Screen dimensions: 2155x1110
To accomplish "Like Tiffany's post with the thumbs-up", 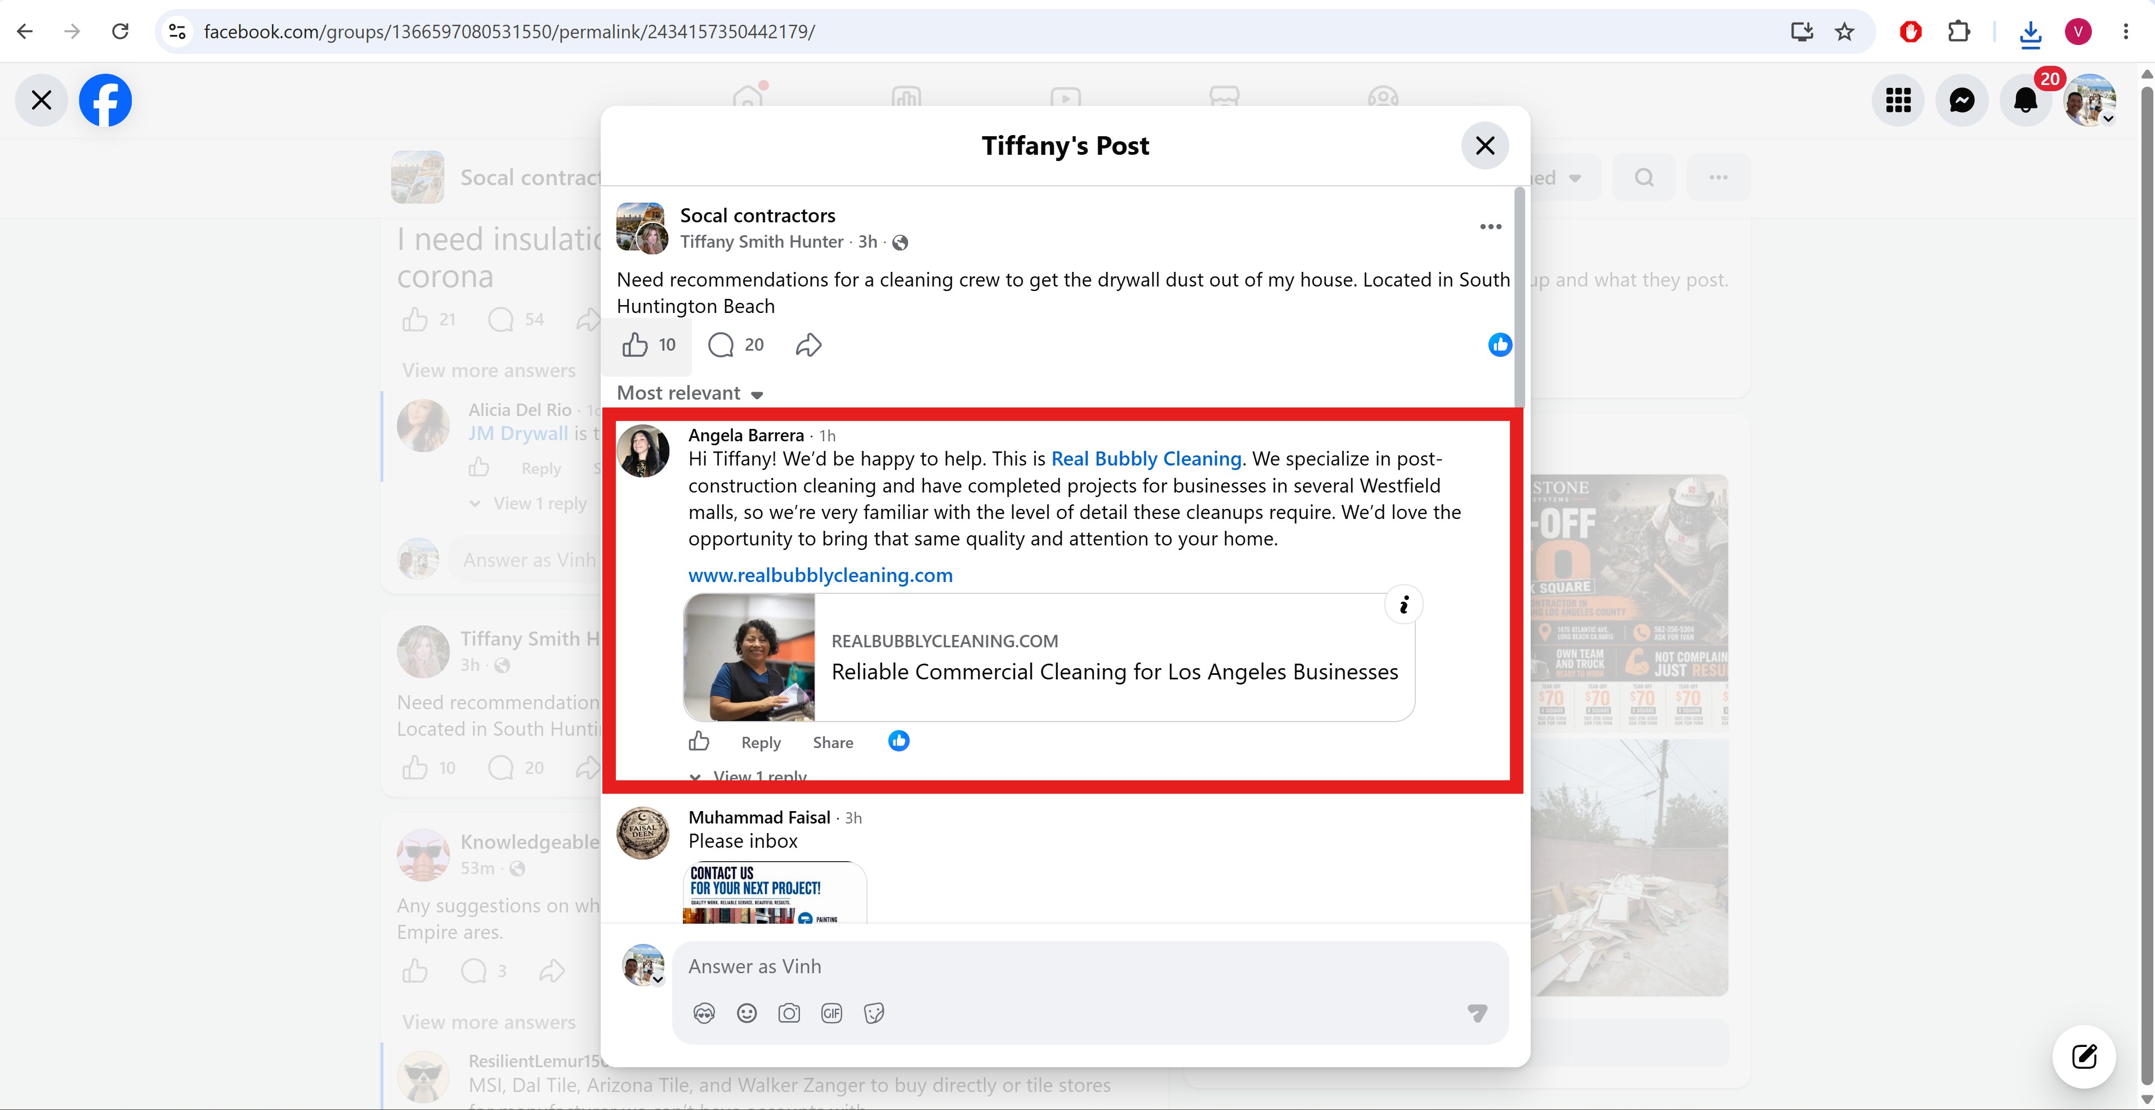I will [x=635, y=344].
